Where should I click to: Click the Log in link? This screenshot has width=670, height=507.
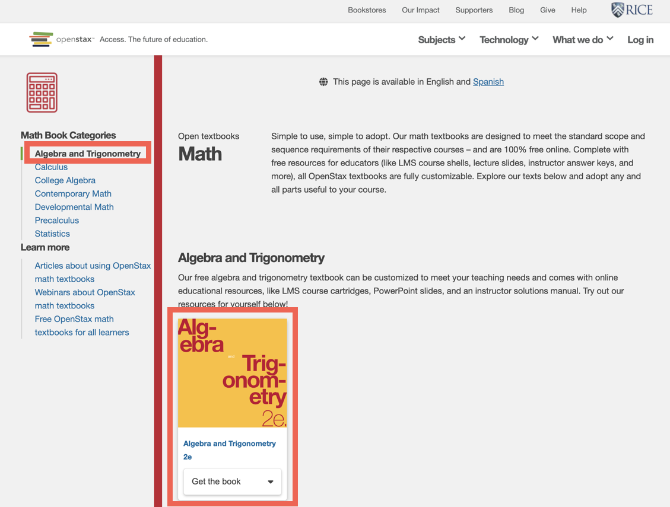[x=640, y=39]
